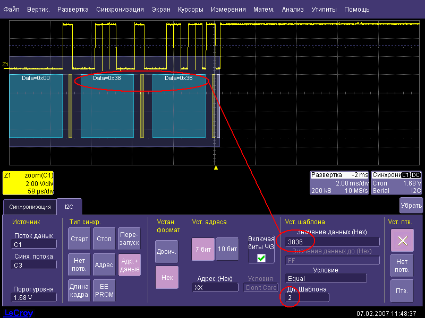Click the yellow Z1 zoom trace descriptor box
Screen dimensions: 425x318
pos(28,183)
